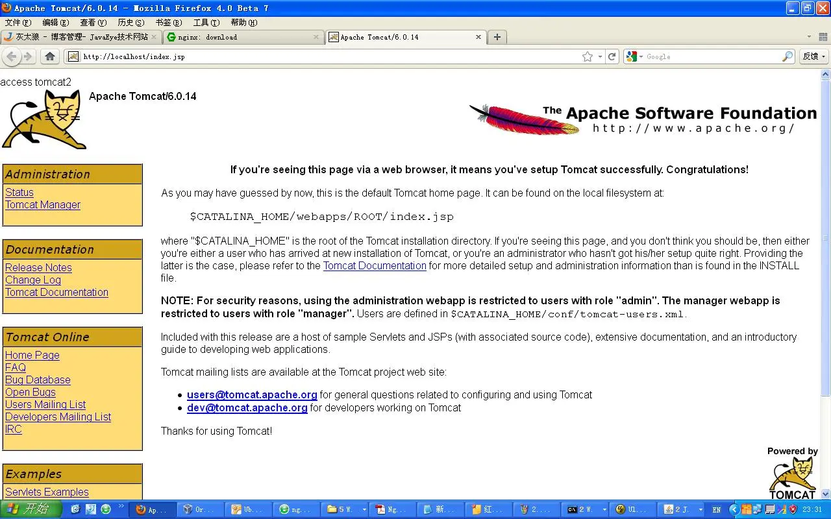Click the Apache Software Foundation feather logo
Image resolution: width=831 pixels, height=519 pixels.
coord(643,119)
